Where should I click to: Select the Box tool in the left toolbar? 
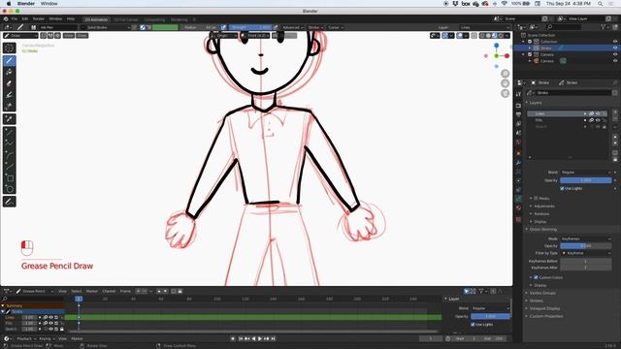(9, 178)
